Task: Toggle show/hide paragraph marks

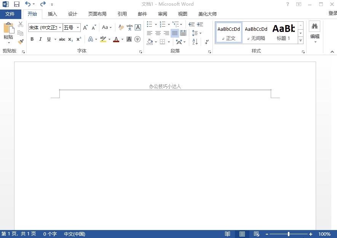Action: pyautogui.click(x=206, y=43)
